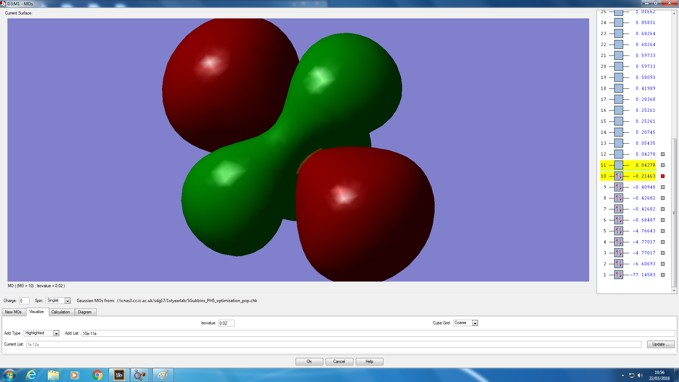
Task: Click the Paint palette taskbar icon
Action: pos(163,375)
